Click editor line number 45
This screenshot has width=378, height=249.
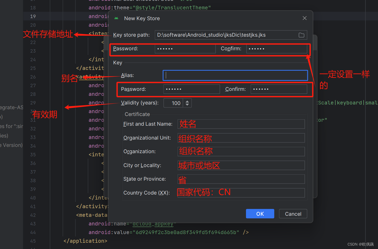[x=33, y=241]
